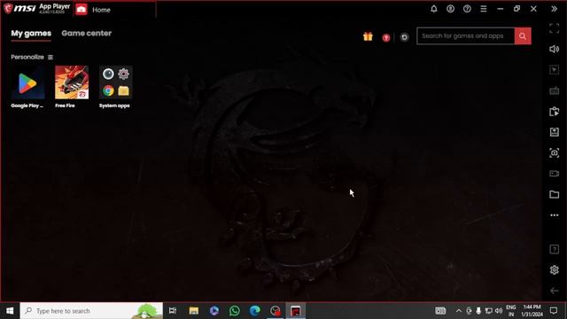The image size is (567, 319).
Task: Open the touch keyboard tray icon
Action: pos(440,311)
